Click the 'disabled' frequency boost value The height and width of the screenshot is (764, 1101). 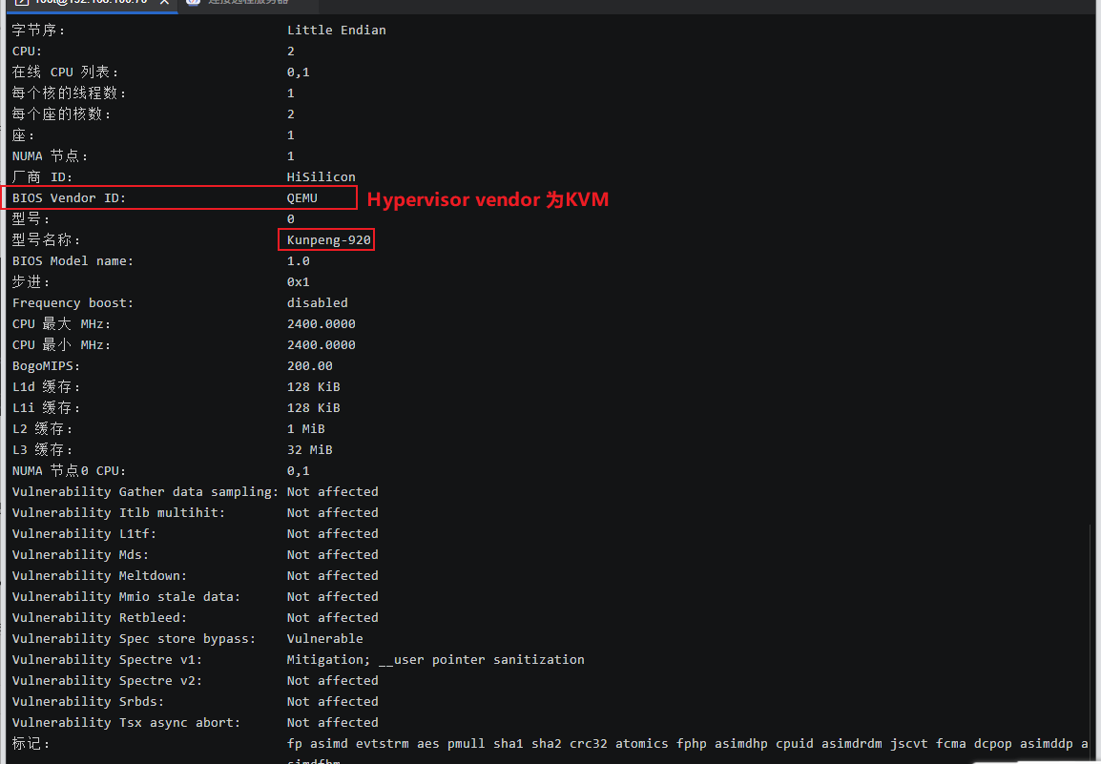(x=317, y=303)
